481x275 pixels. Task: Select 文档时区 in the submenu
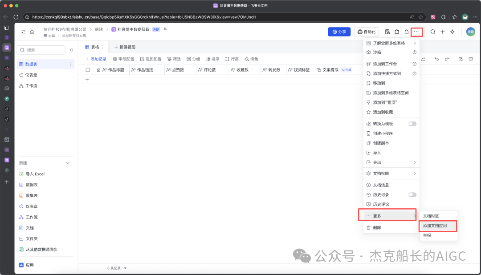(438, 216)
